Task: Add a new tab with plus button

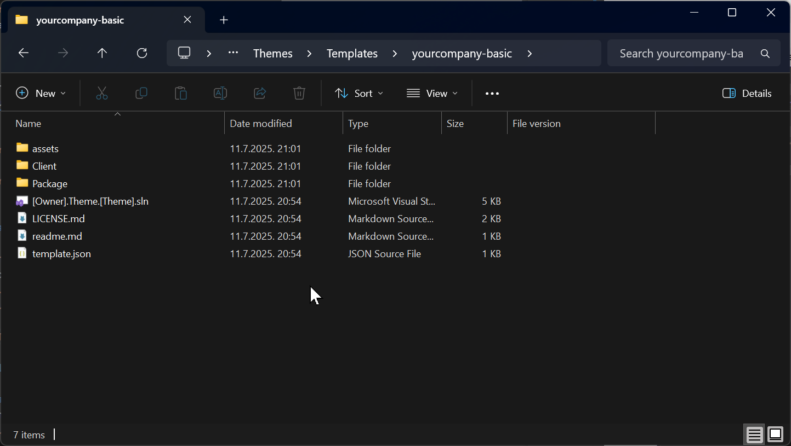Action: click(224, 20)
